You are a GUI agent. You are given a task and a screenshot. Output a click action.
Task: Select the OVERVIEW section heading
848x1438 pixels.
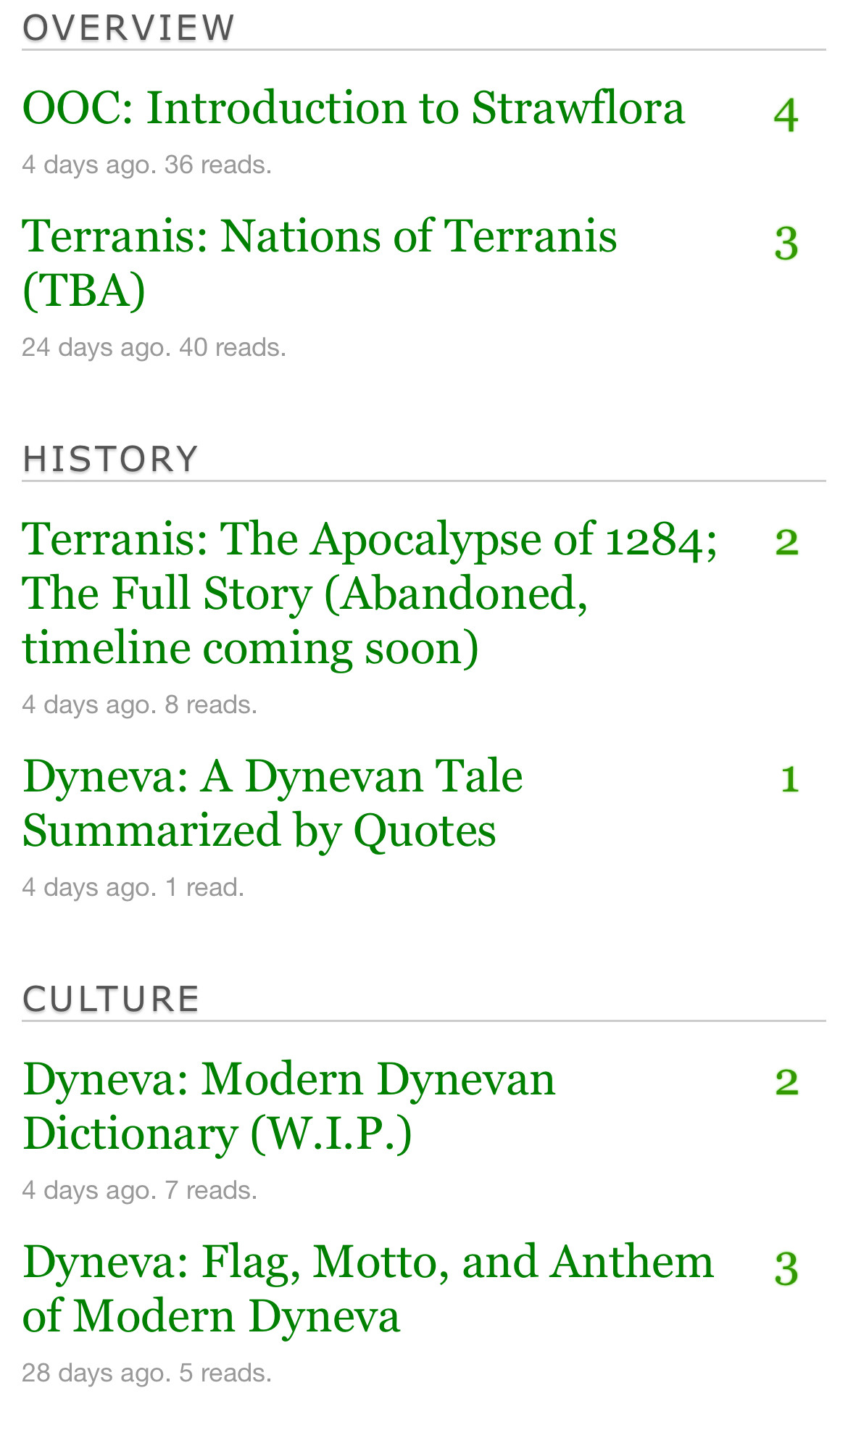pos(128,28)
